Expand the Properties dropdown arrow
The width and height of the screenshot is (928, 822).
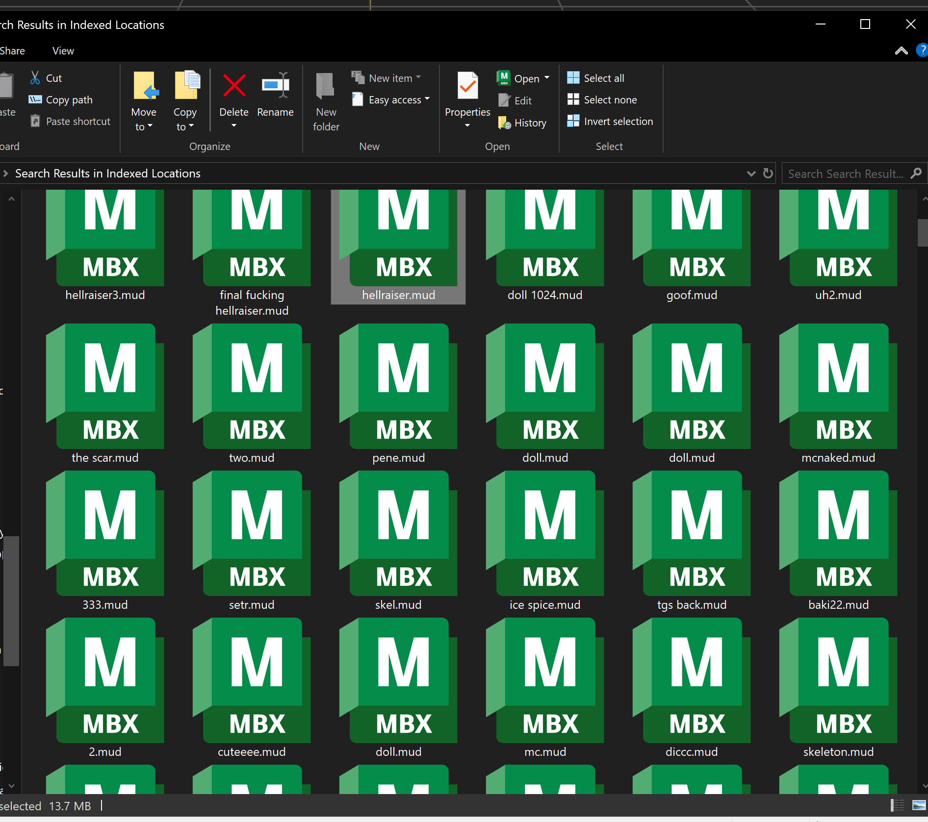pyautogui.click(x=467, y=125)
